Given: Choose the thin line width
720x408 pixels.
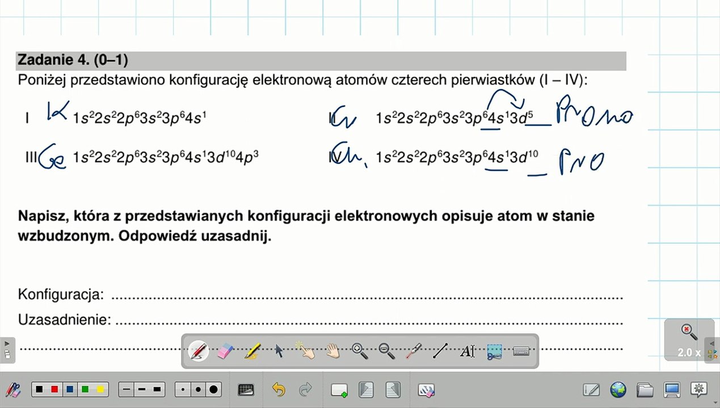Looking at the screenshot, I should click(x=127, y=390).
